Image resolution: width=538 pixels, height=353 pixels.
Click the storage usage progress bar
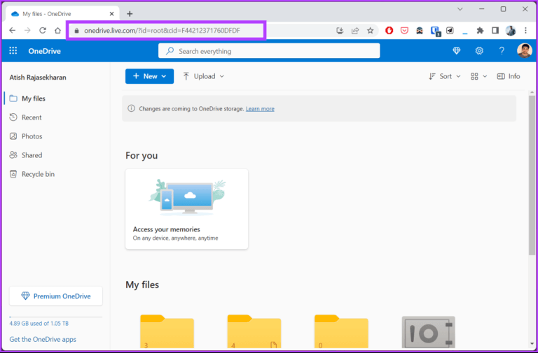pos(56,317)
